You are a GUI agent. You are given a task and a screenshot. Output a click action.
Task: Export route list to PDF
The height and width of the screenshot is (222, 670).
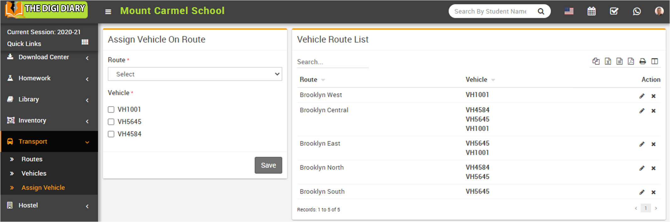coord(631,61)
